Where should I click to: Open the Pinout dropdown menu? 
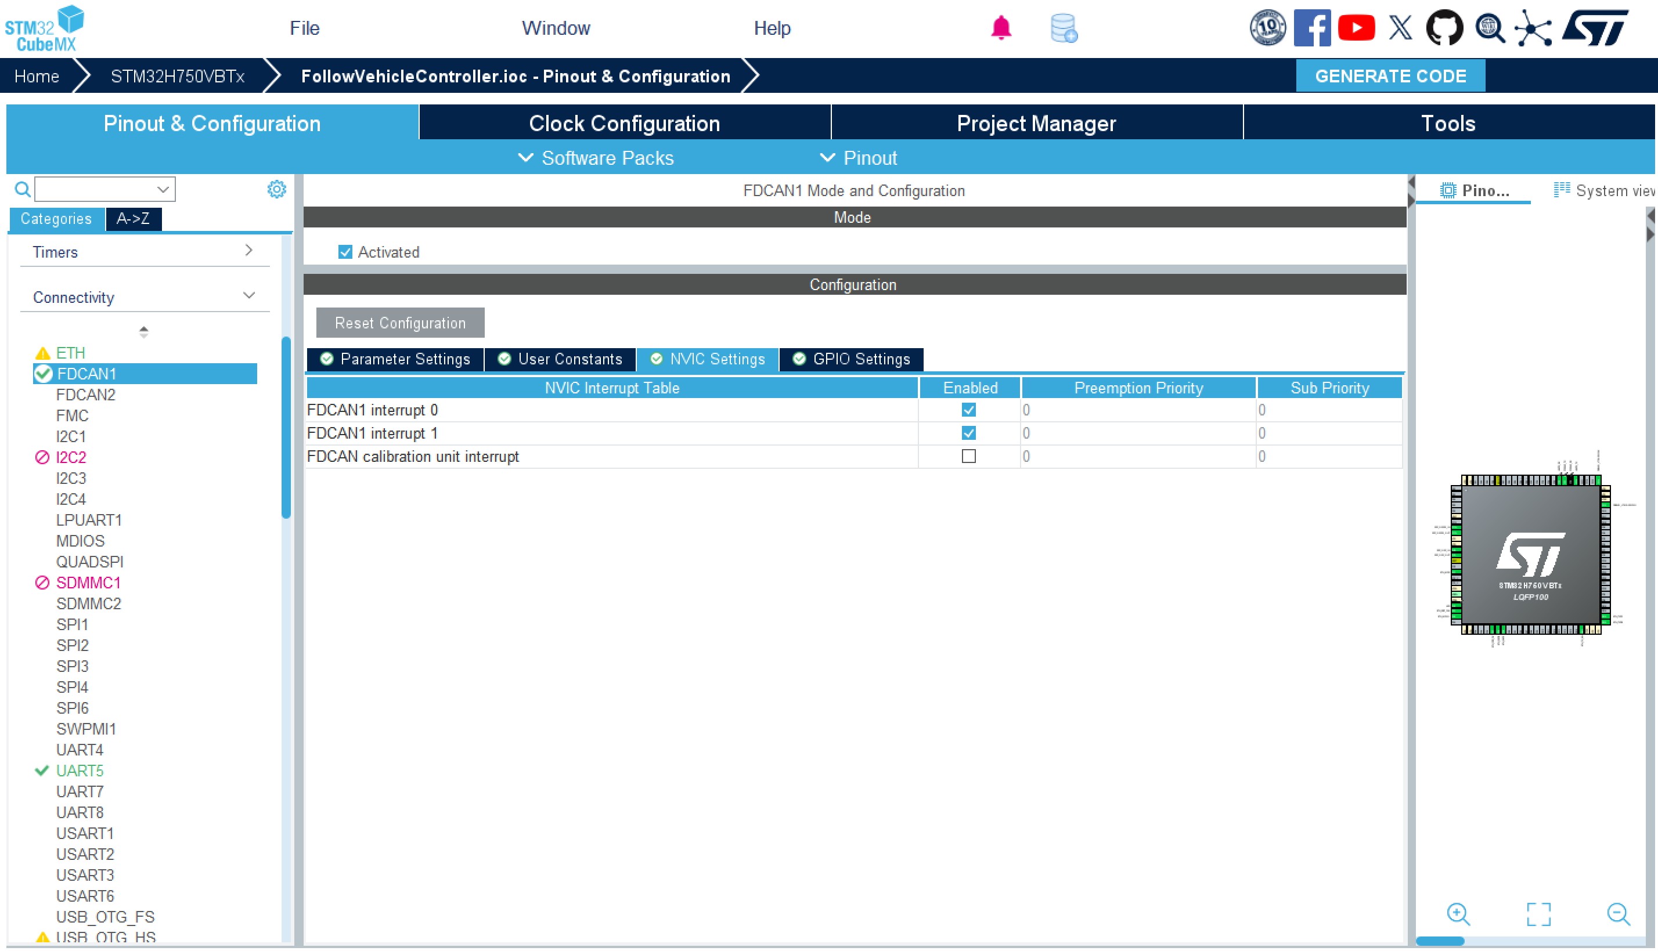coord(858,158)
